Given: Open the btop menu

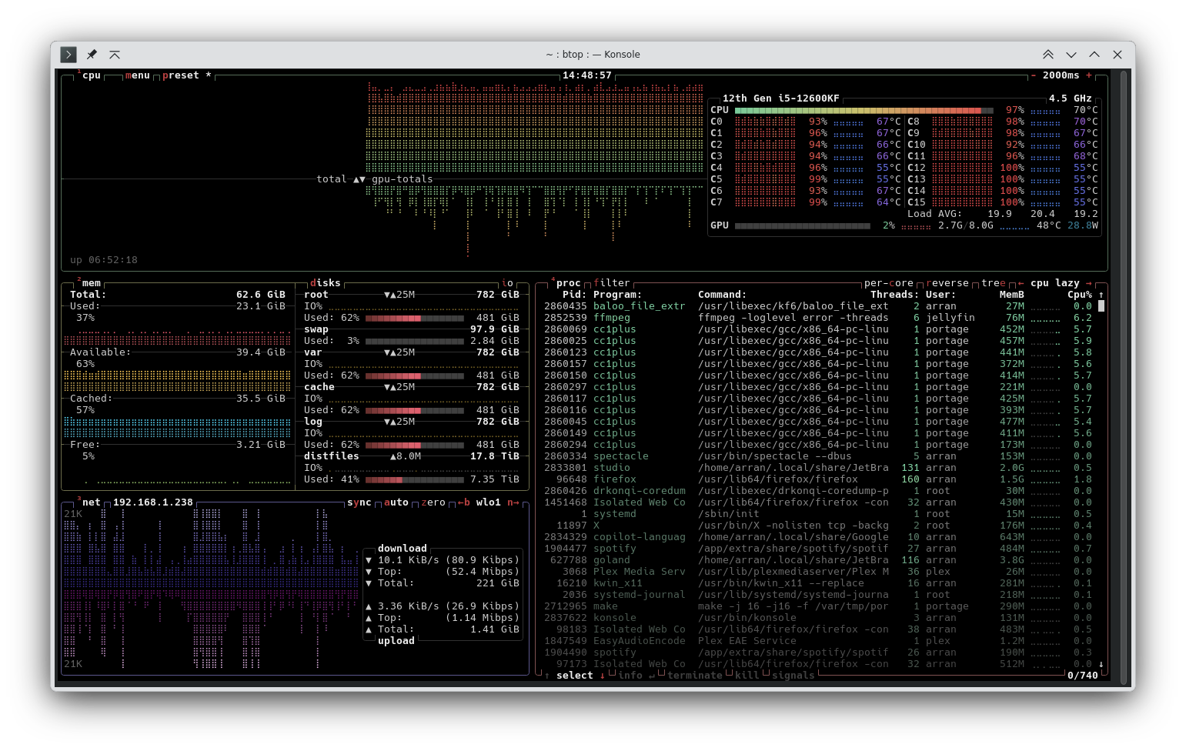Looking at the screenshot, I should pyautogui.click(x=138, y=75).
